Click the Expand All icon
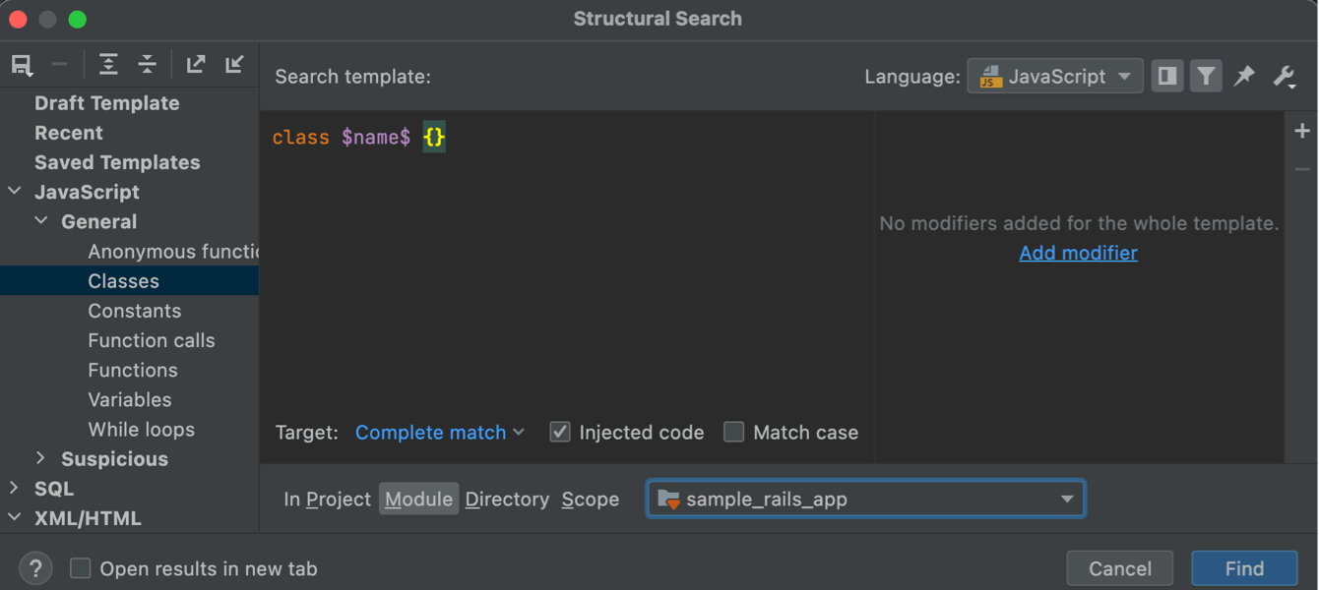This screenshot has height=590, width=1319. [108, 65]
